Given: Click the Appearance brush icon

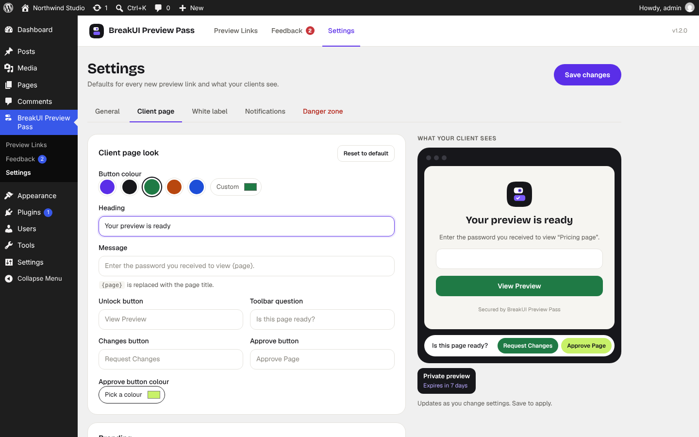Looking at the screenshot, I should tap(9, 196).
